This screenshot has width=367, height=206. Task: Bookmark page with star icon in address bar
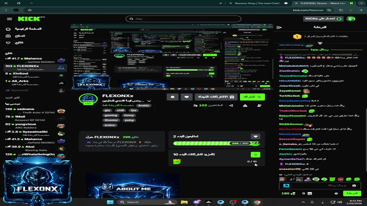30,10
